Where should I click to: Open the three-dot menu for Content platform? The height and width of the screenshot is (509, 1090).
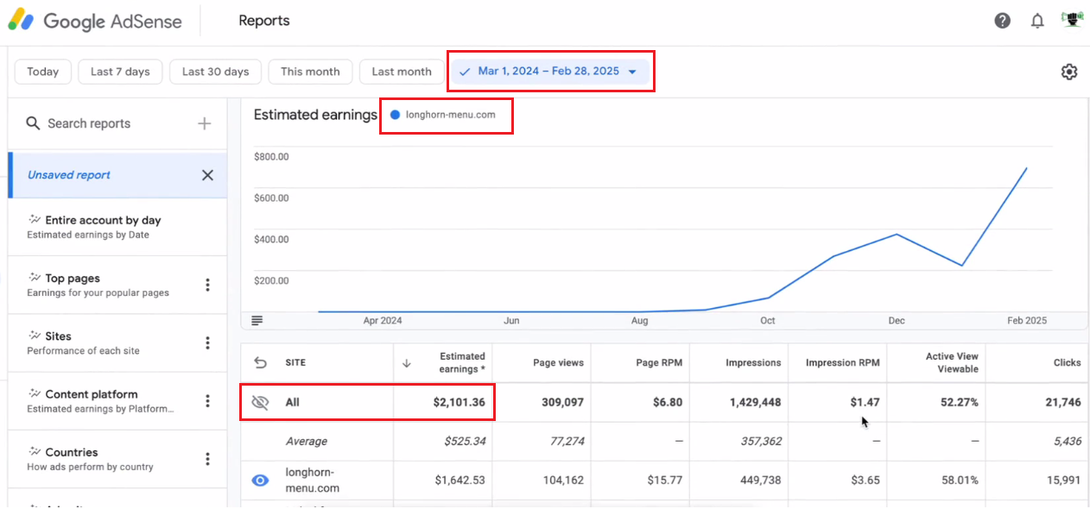[207, 400]
